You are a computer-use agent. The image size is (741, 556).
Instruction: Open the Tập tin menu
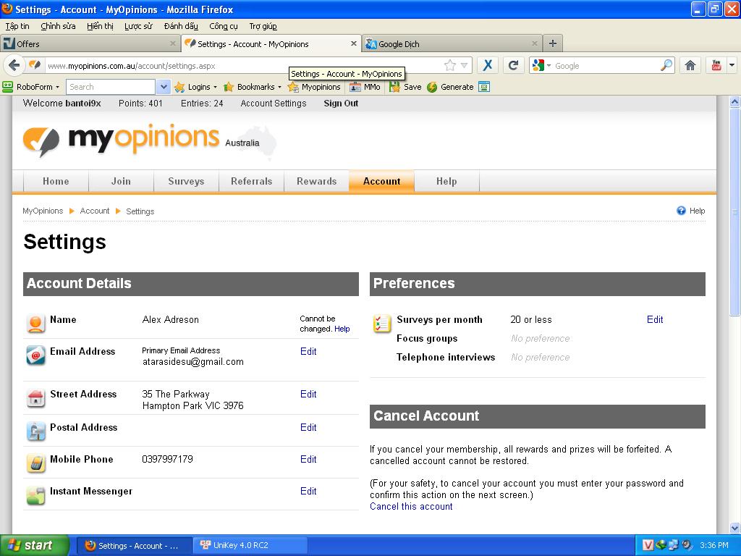[17, 26]
